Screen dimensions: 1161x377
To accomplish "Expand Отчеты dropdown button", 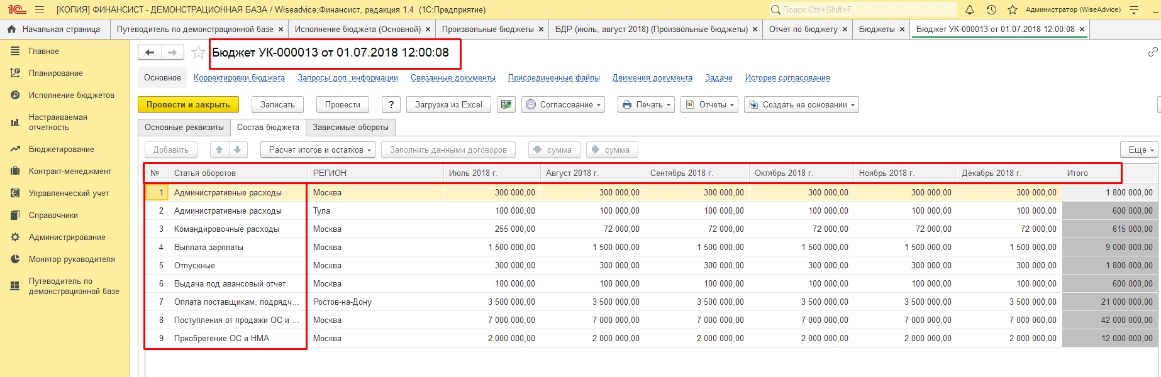I will click(710, 105).
